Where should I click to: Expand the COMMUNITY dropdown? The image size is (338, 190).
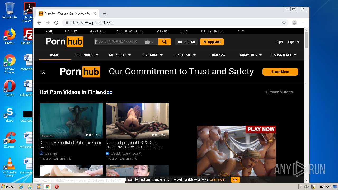click(251, 55)
